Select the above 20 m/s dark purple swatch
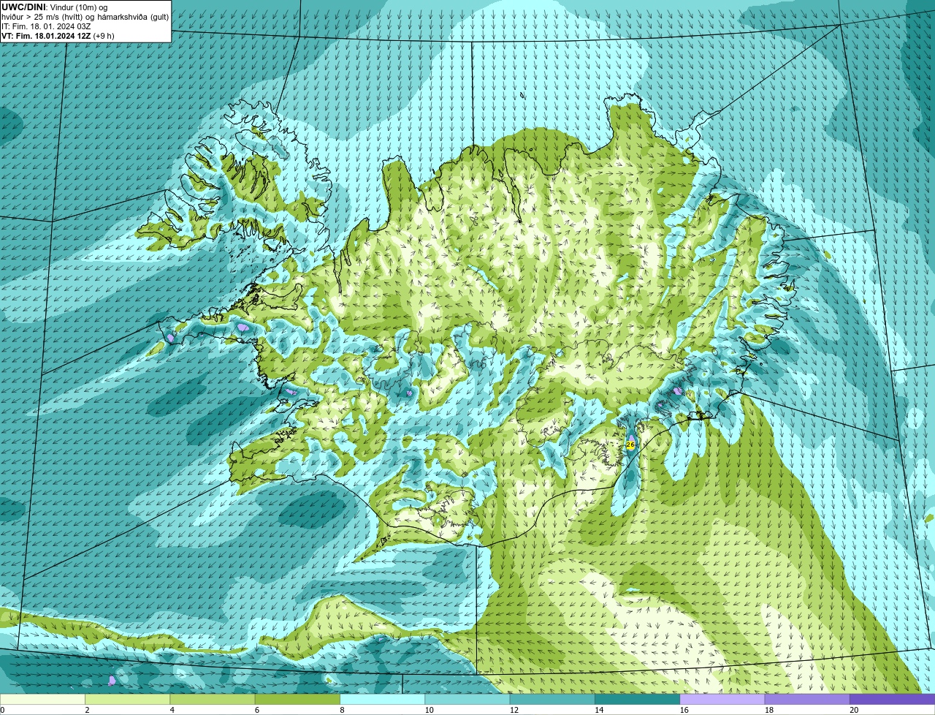 click(893, 700)
